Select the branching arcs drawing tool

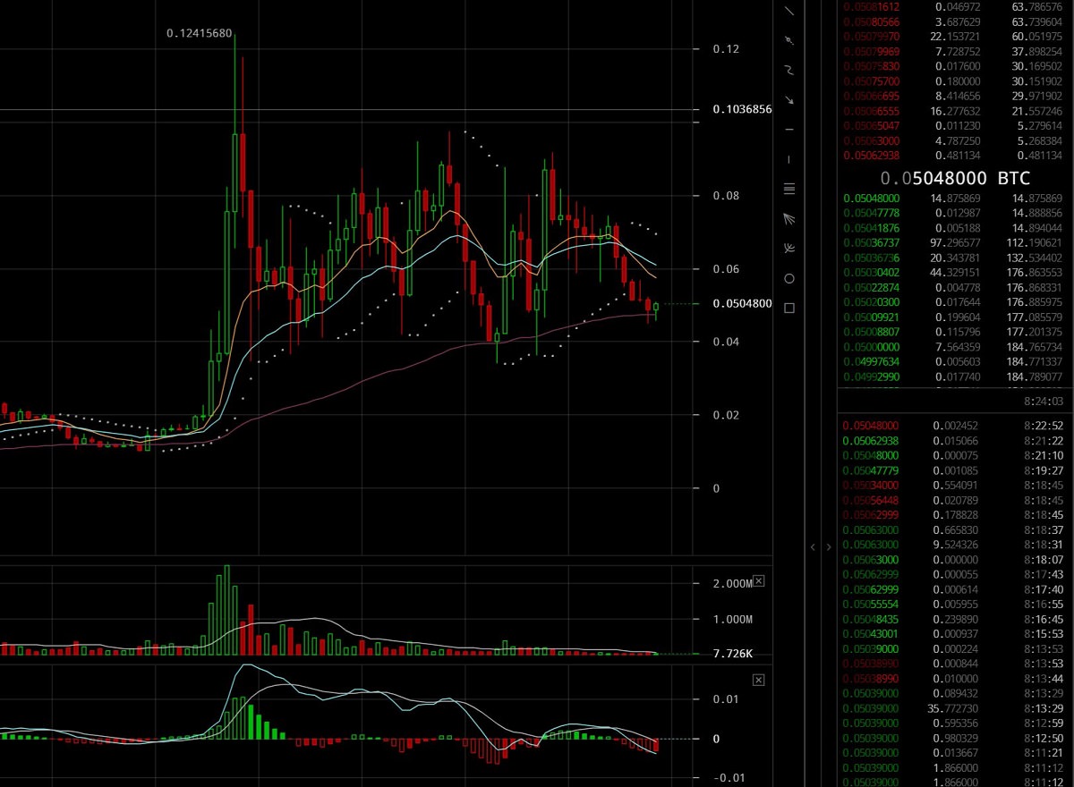pyautogui.click(x=789, y=248)
